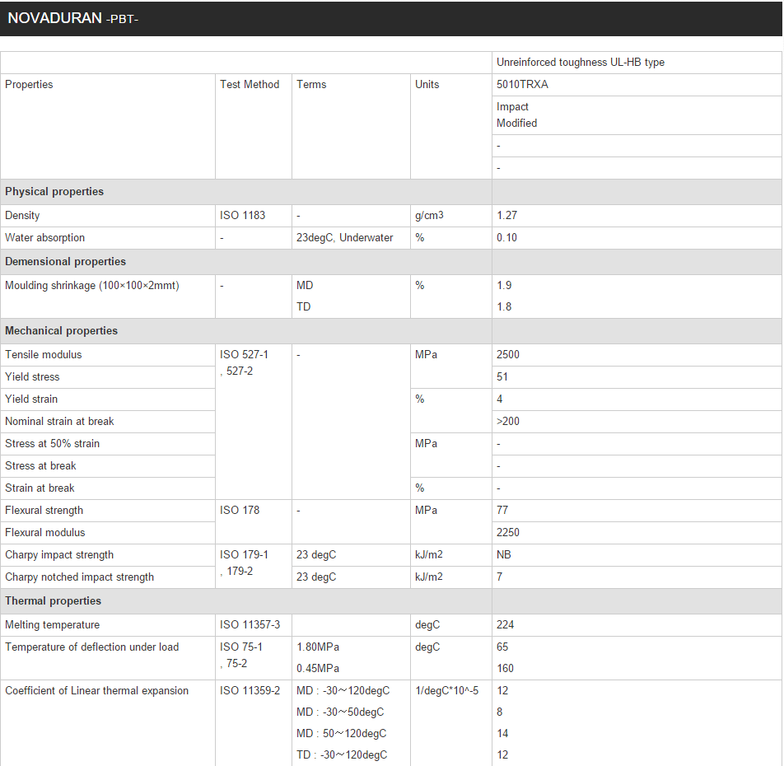Click the 'ISO 1183' test method cell
The height and width of the screenshot is (766, 784).
coord(254,216)
